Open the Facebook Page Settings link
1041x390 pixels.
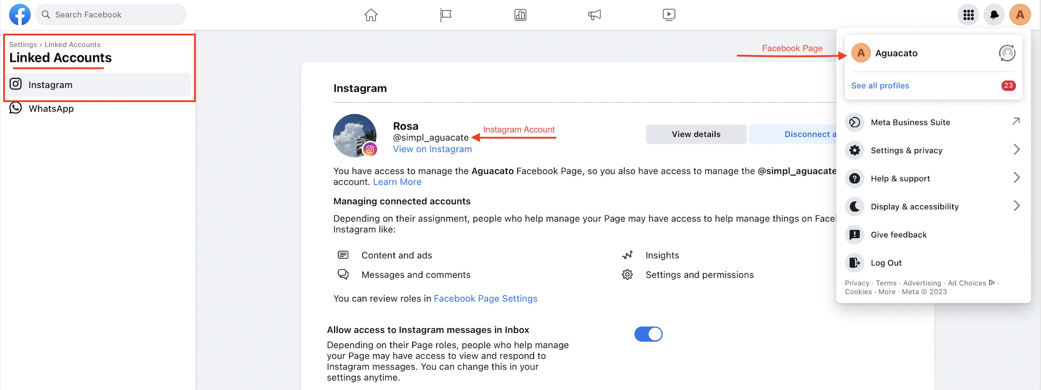click(x=486, y=299)
